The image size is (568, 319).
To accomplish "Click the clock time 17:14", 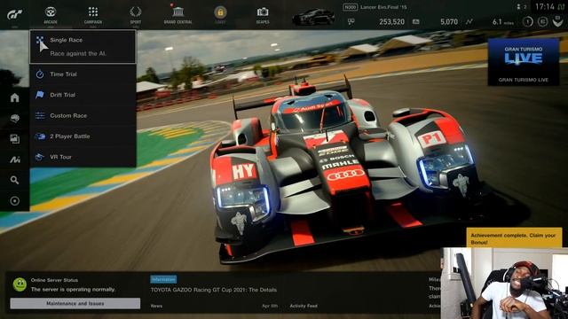I will (544, 7).
